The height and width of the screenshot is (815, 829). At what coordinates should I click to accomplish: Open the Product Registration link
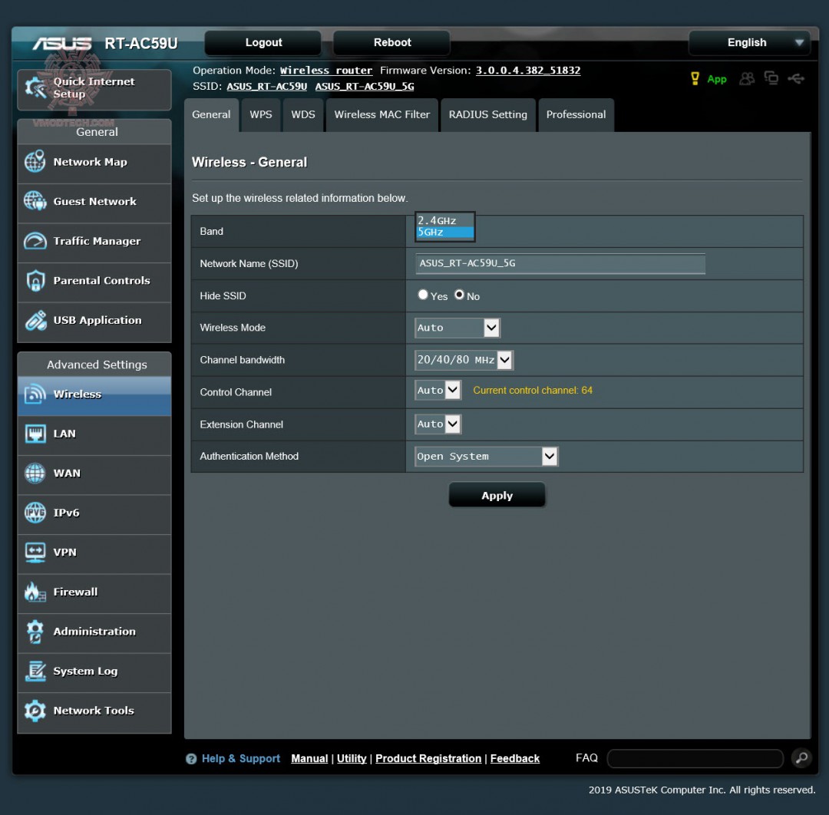click(428, 758)
